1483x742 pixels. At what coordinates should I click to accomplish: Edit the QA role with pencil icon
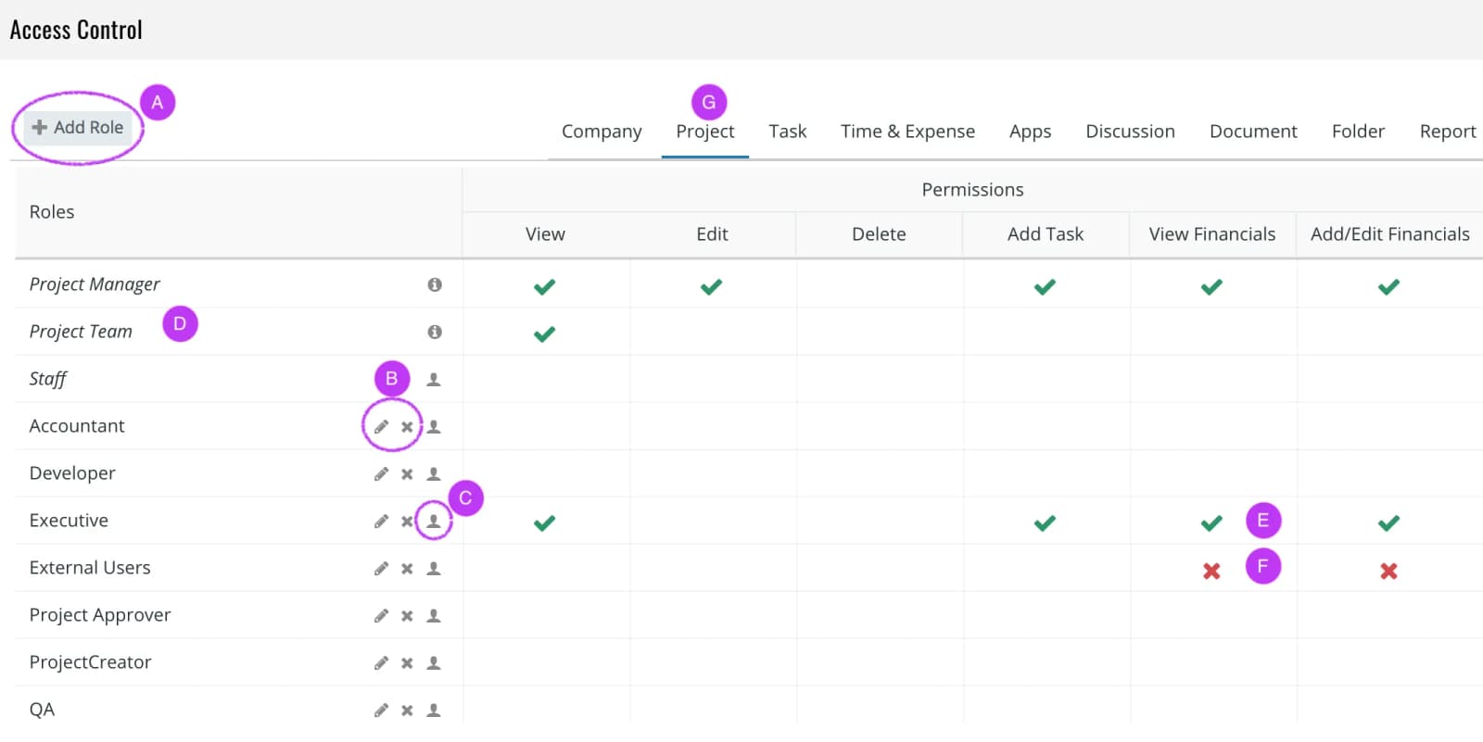[x=381, y=711]
